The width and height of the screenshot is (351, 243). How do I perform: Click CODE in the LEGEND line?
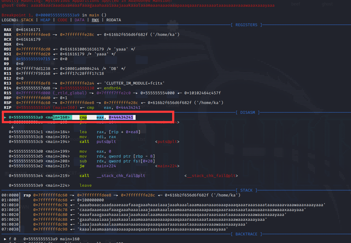click(62, 20)
